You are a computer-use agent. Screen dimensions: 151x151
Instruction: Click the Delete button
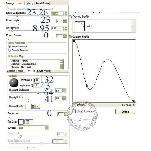pos(125,111)
